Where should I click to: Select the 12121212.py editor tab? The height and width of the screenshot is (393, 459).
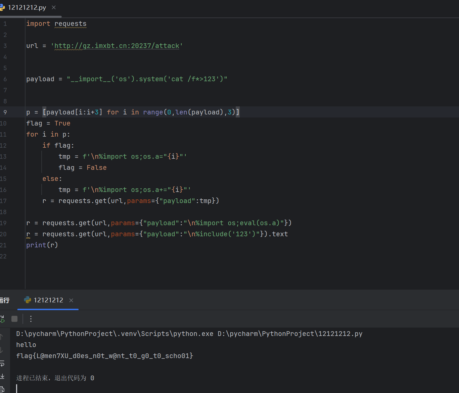pos(27,7)
